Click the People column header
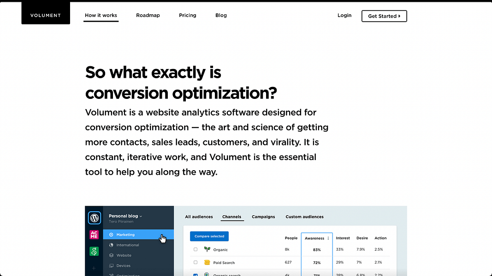The height and width of the screenshot is (276, 492). [291, 238]
